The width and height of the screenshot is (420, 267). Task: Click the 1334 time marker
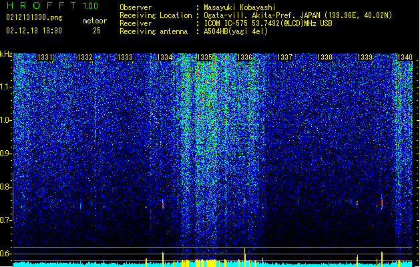click(x=165, y=57)
